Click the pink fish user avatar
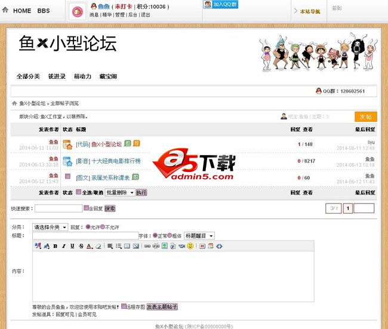 coord(78,11)
